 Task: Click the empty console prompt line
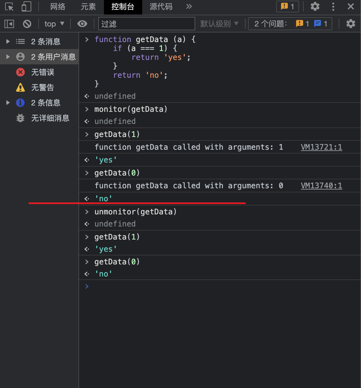(x=220, y=286)
